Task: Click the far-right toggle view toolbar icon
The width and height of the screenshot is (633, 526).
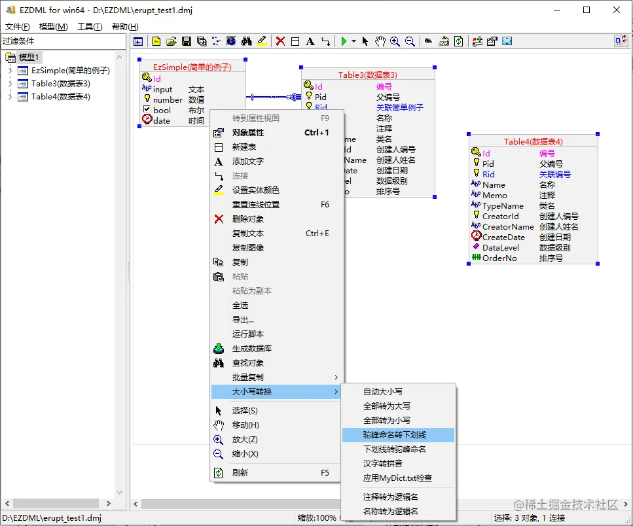Action: coord(621,41)
